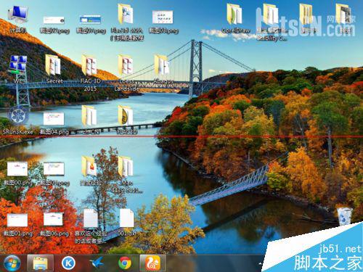Open the Windows Start menu orb
This screenshot has height=272, width=363.
coord(12,263)
